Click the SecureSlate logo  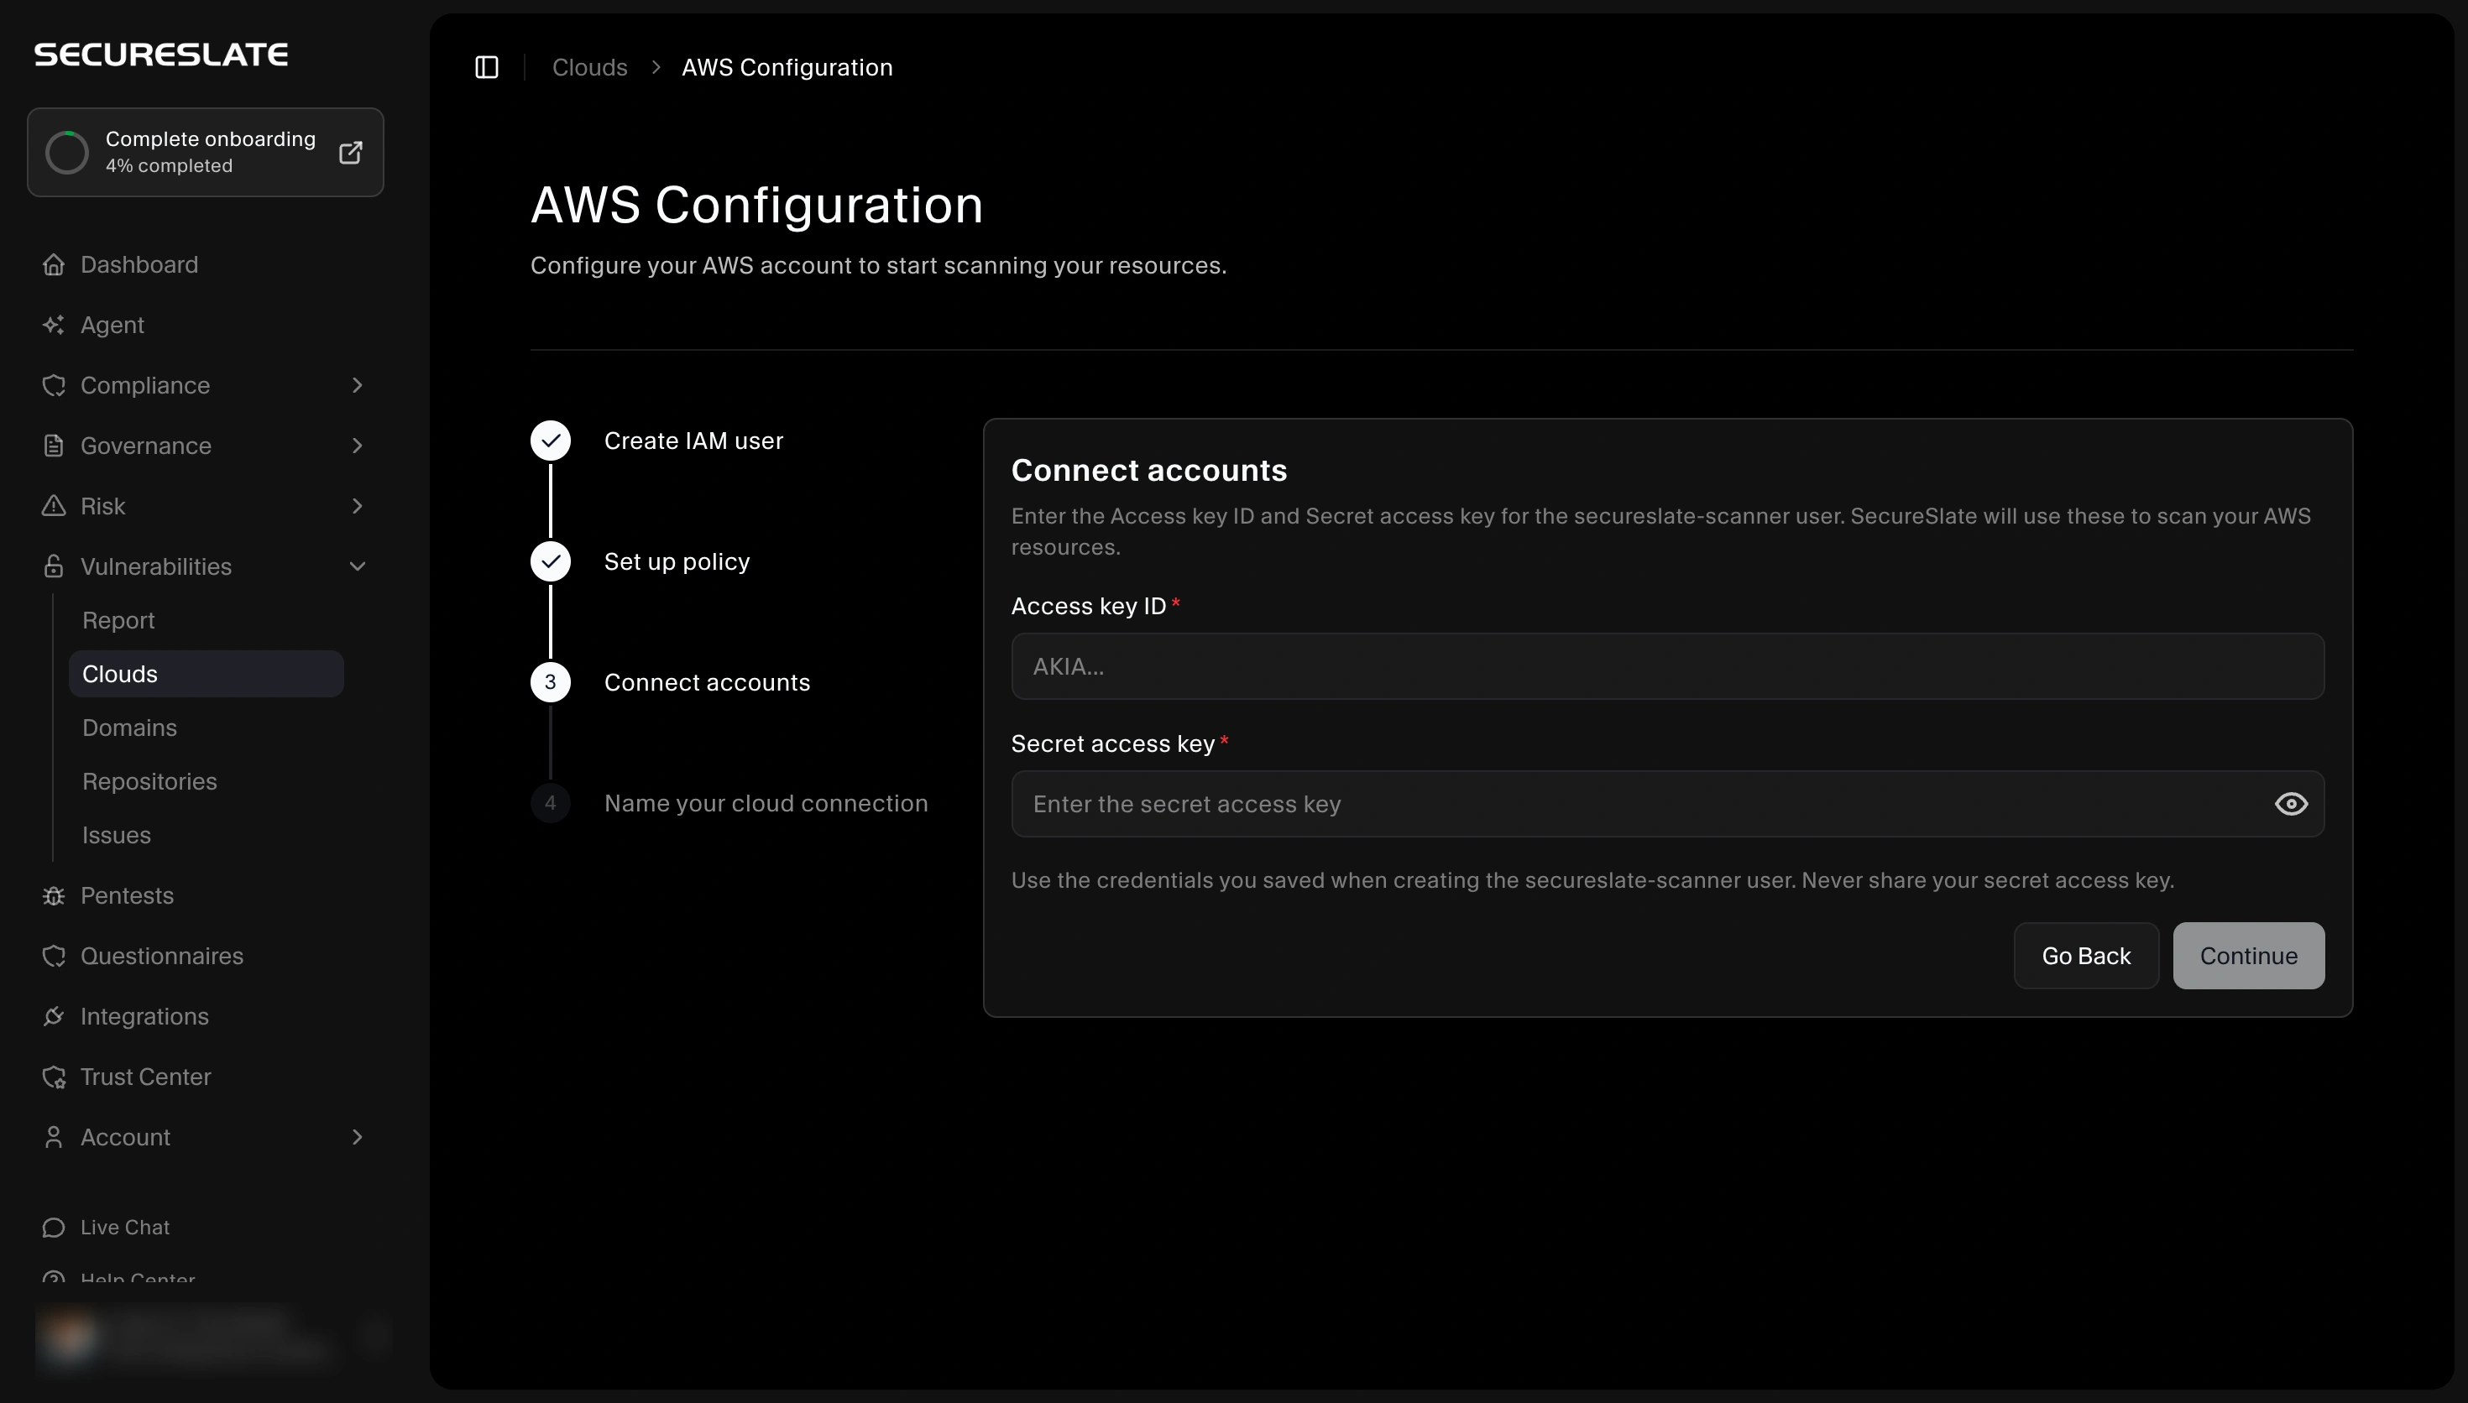coord(161,54)
